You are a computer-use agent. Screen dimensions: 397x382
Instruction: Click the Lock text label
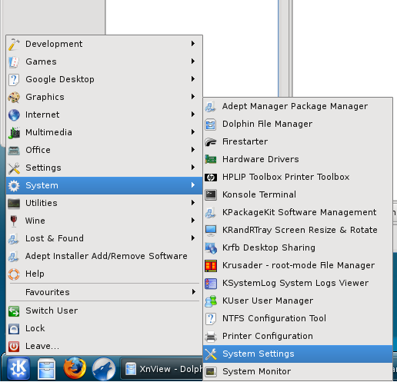click(35, 328)
